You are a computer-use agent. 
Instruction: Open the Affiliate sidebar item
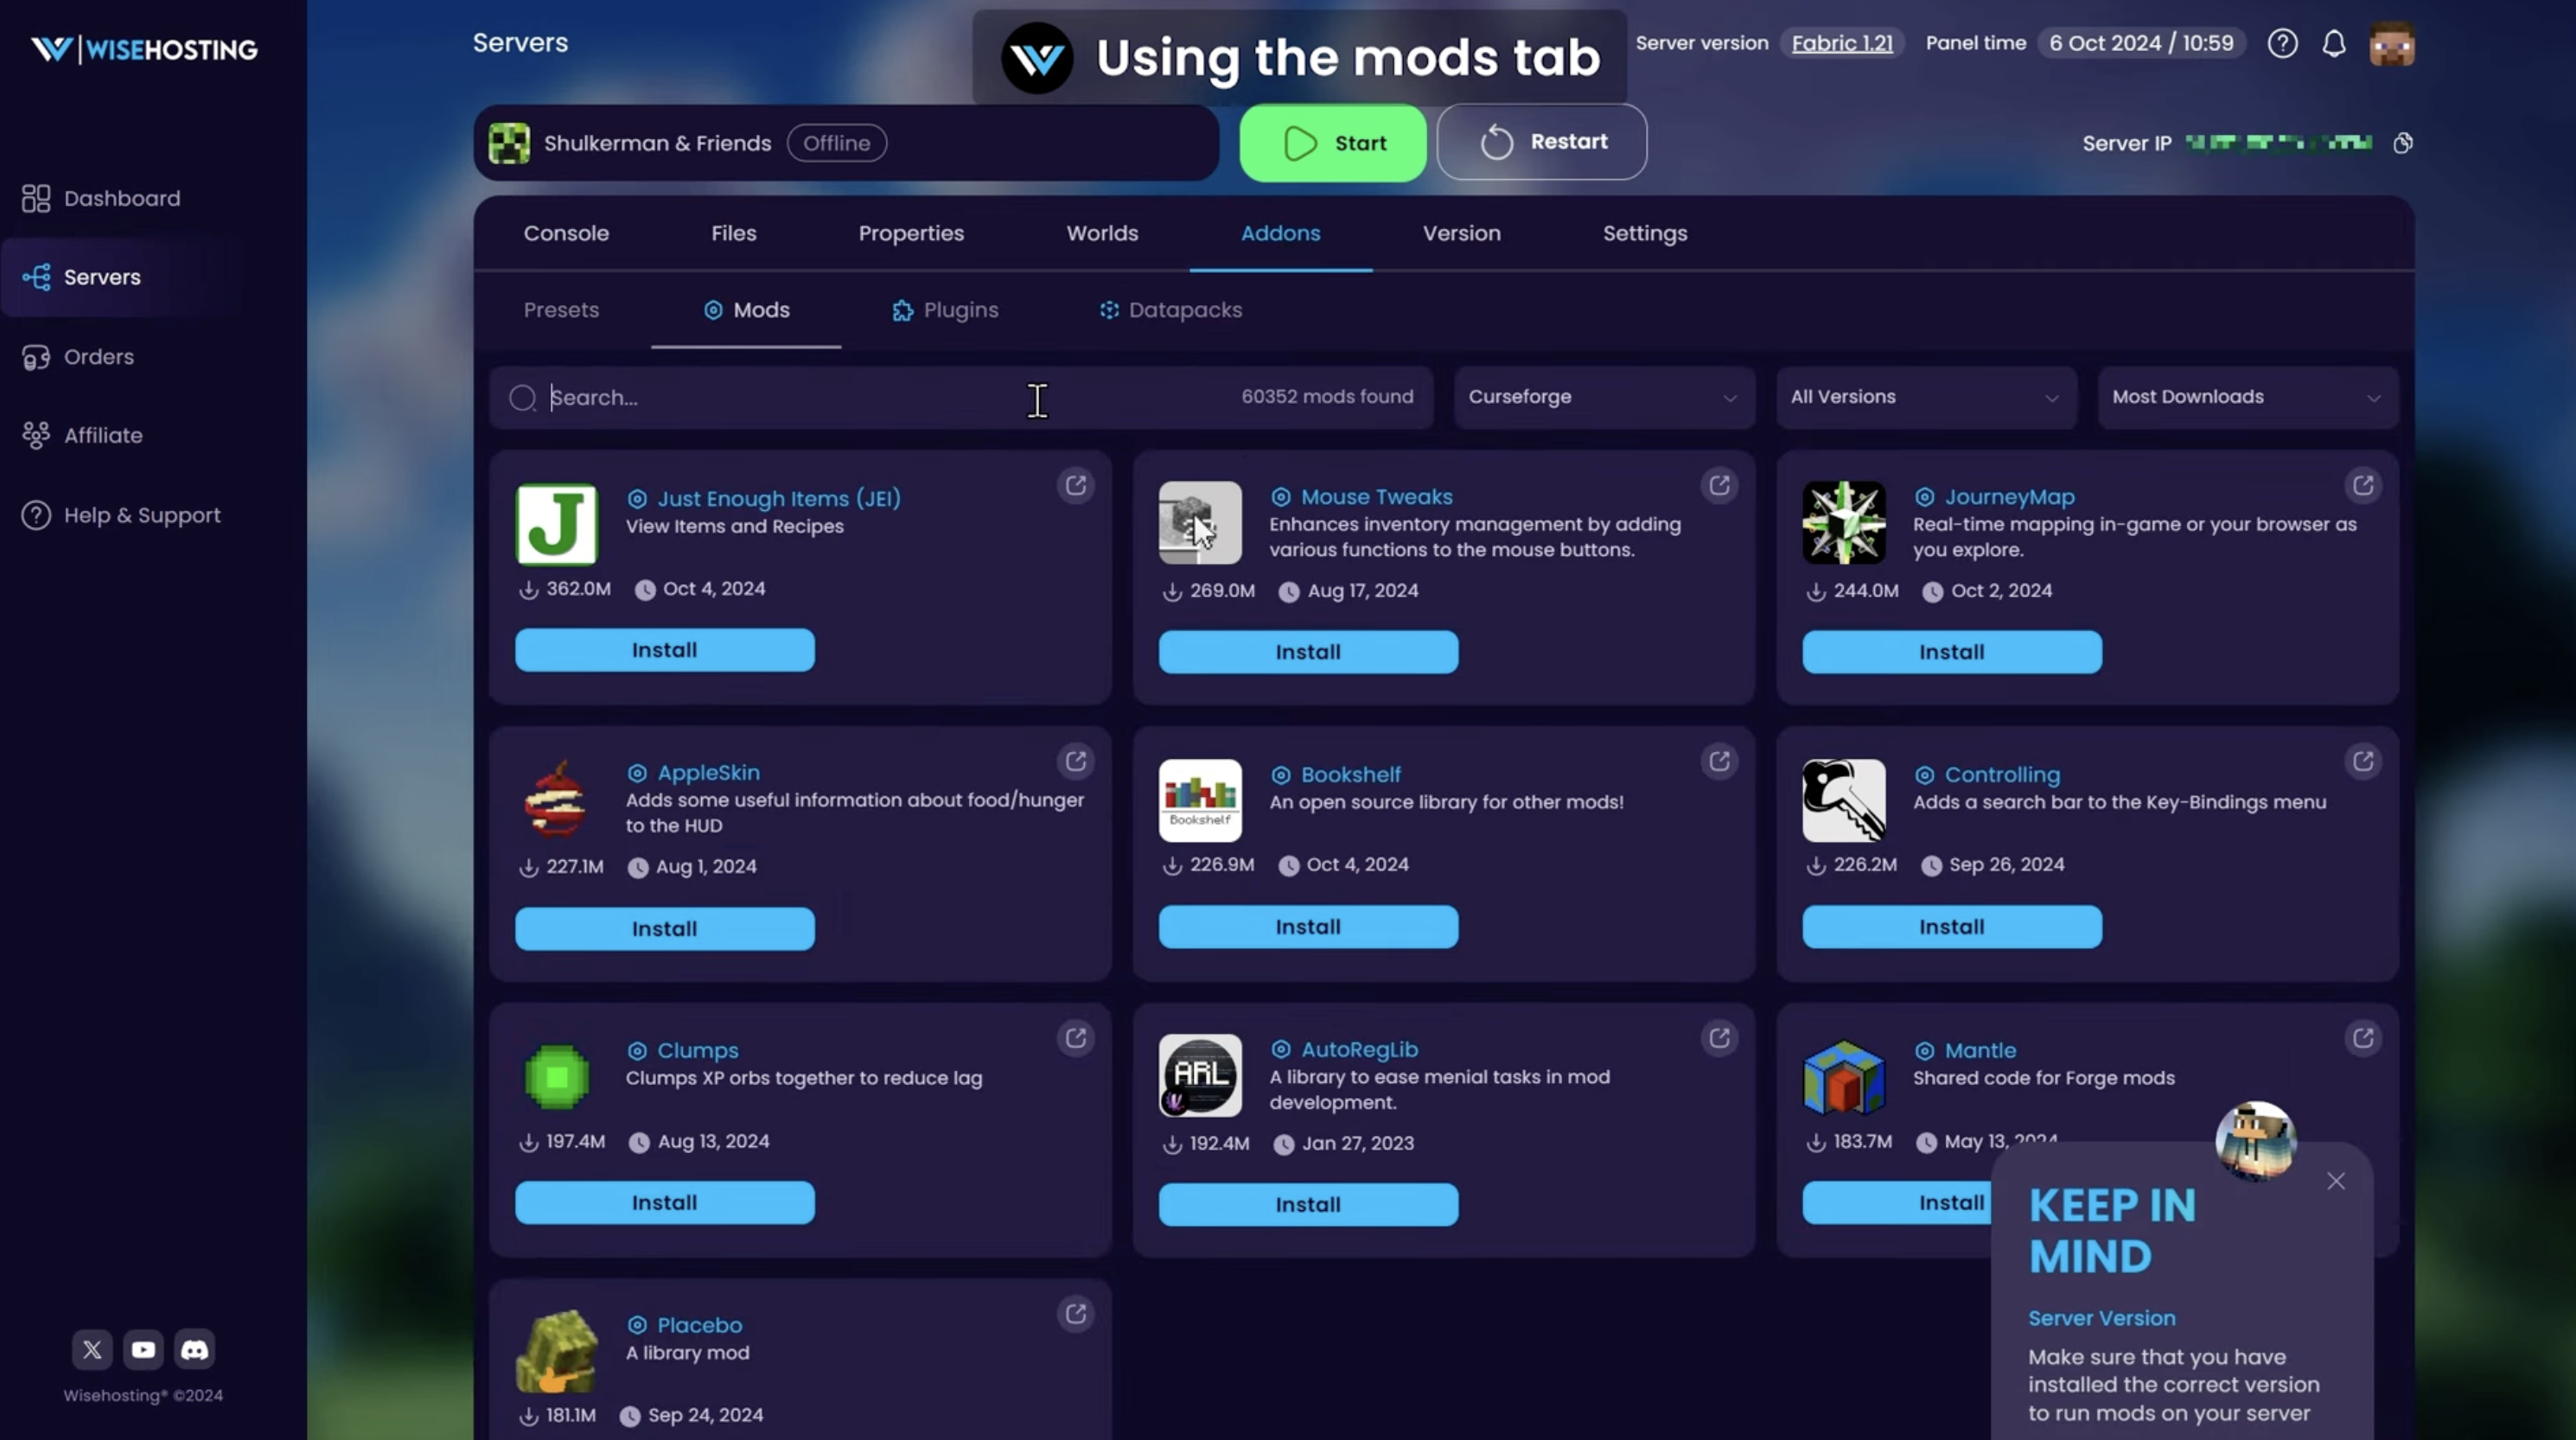click(82, 435)
